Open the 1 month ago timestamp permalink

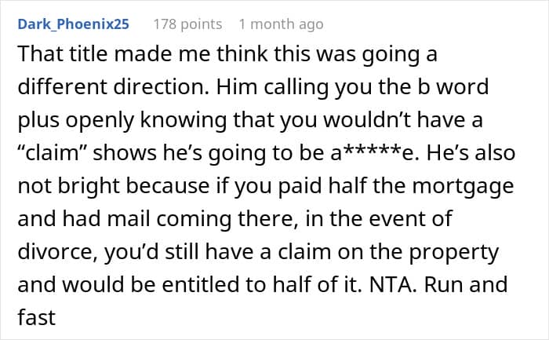[281, 24]
